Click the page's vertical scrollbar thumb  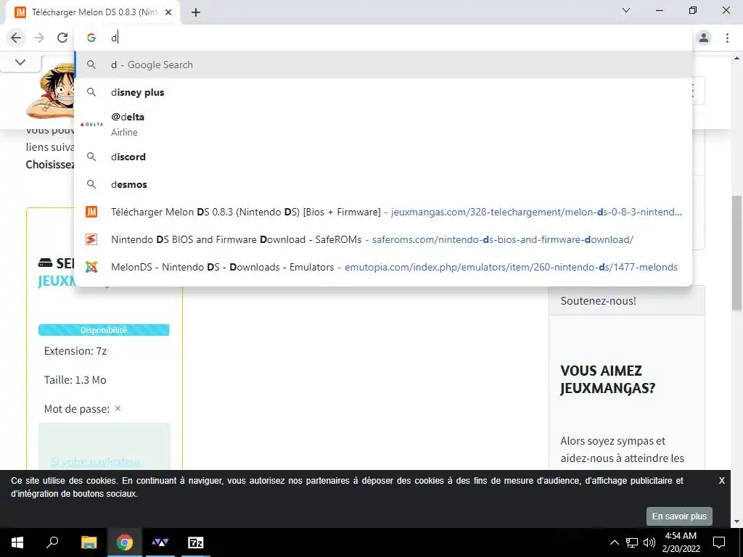736,253
